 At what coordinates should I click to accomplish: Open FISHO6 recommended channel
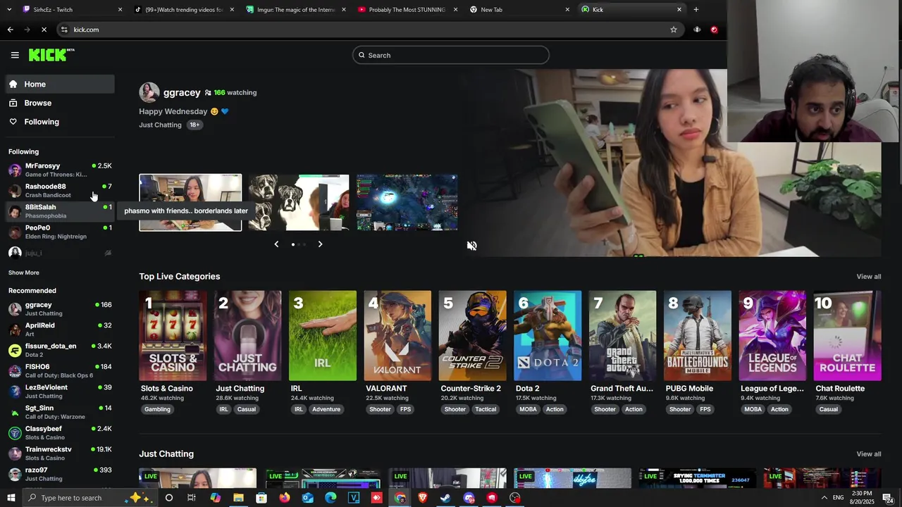tap(60, 370)
